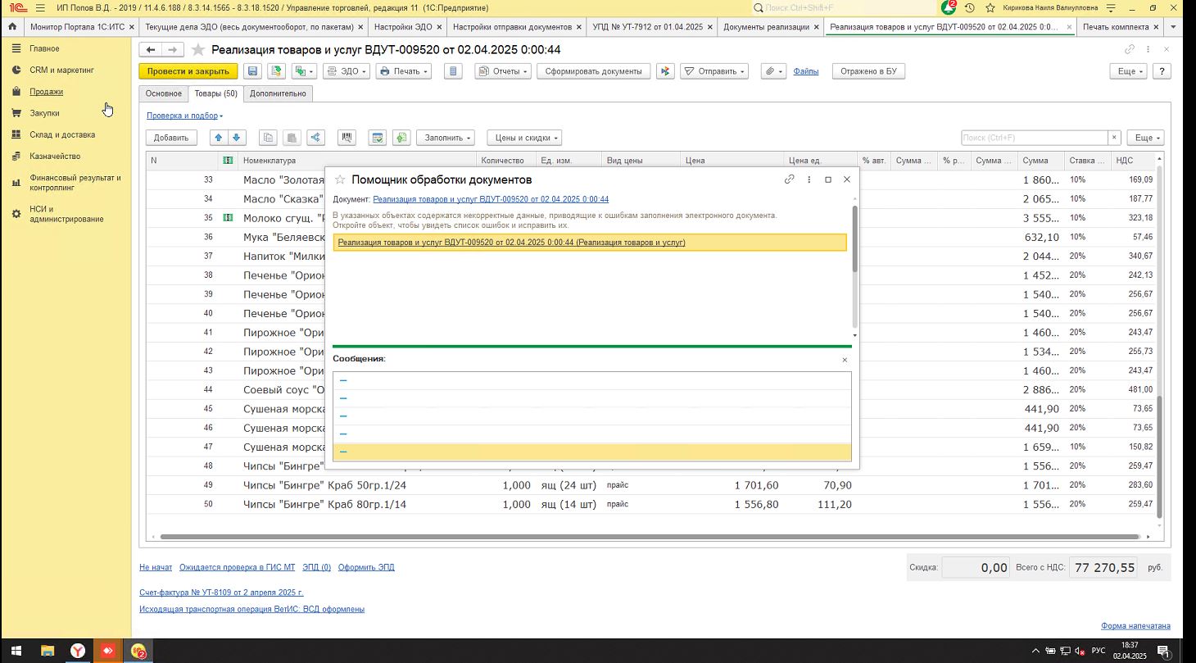The image size is (1196, 663).
Task: Expand the ЭДО dropdown menu
Action: [x=348, y=71]
